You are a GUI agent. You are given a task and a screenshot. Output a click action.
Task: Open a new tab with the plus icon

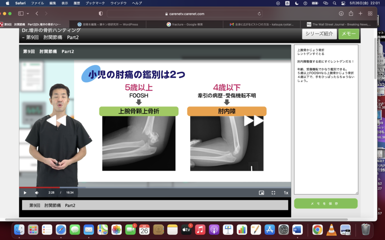[359, 13]
